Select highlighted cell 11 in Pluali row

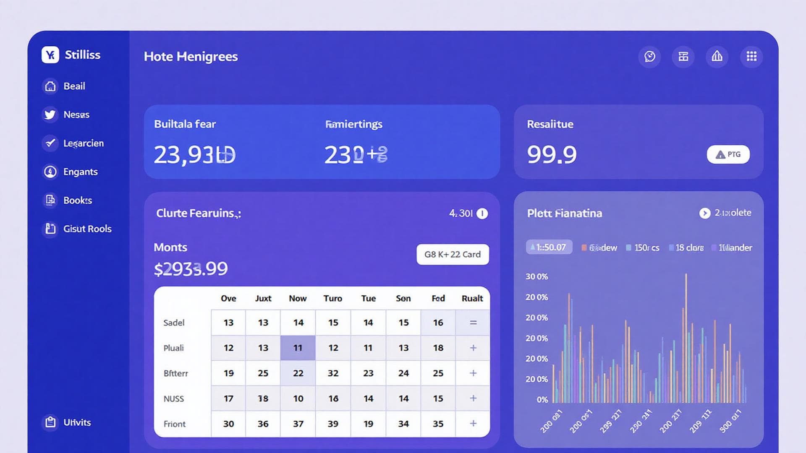coord(298,348)
